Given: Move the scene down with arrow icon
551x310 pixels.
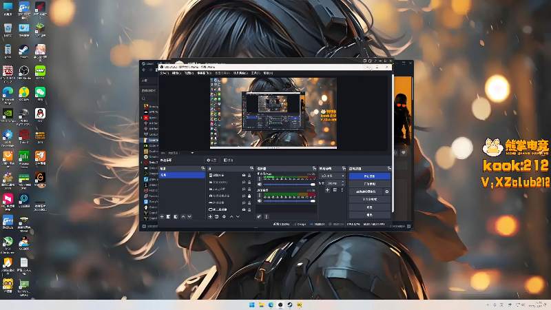Looking at the screenshot, I should [189, 216].
